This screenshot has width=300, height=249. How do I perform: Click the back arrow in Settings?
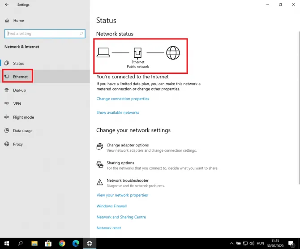[x=7, y=5]
